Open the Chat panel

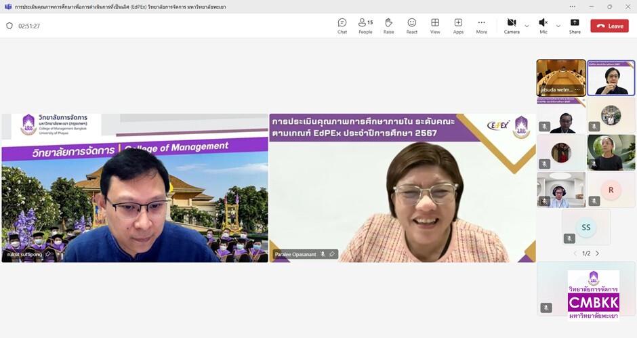[x=342, y=26]
